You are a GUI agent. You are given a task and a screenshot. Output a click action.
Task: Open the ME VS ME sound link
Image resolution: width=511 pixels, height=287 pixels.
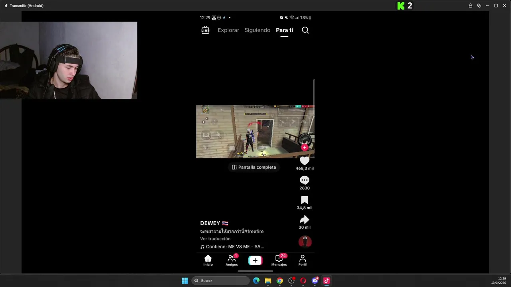tap(232, 247)
